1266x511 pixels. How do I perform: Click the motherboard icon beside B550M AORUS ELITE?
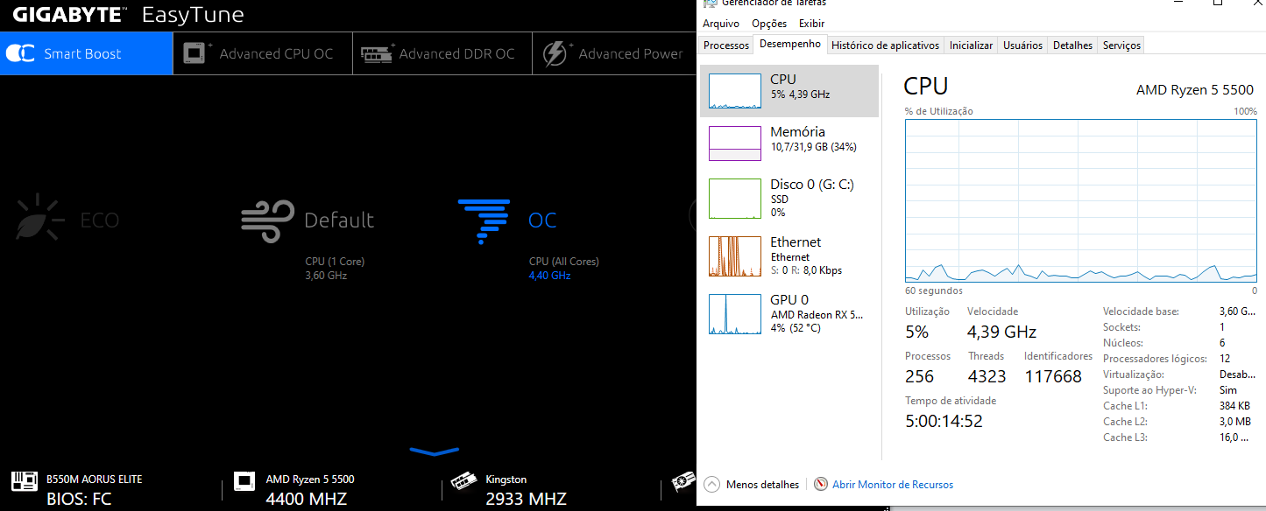[24, 481]
